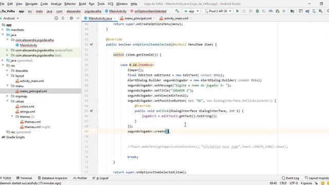
Task: Open the Layout Inspector
Action: tap(317, 178)
